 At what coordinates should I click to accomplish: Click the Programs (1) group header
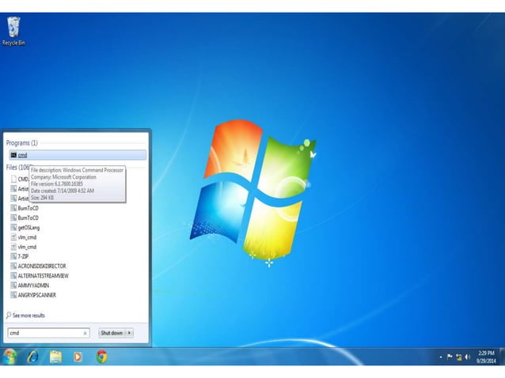pyautogui.click(x=22, y=143)
